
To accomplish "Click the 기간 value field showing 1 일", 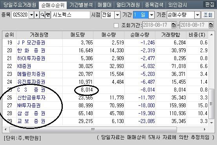I will 141,15.
